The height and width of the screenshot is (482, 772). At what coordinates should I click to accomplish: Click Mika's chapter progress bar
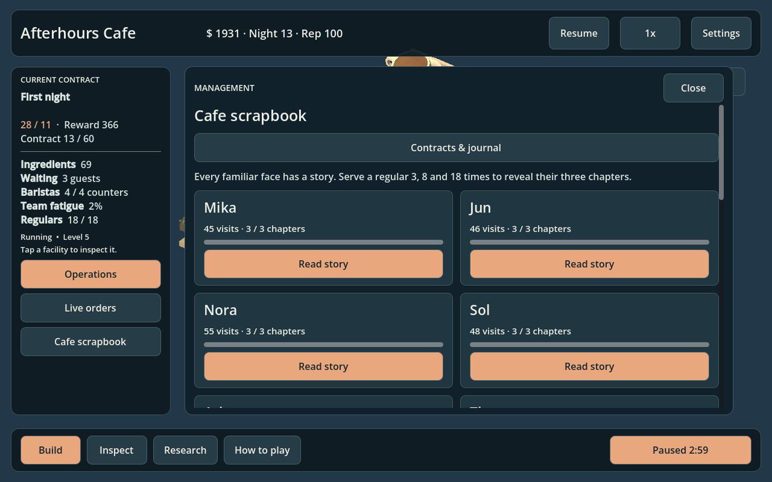323,242
